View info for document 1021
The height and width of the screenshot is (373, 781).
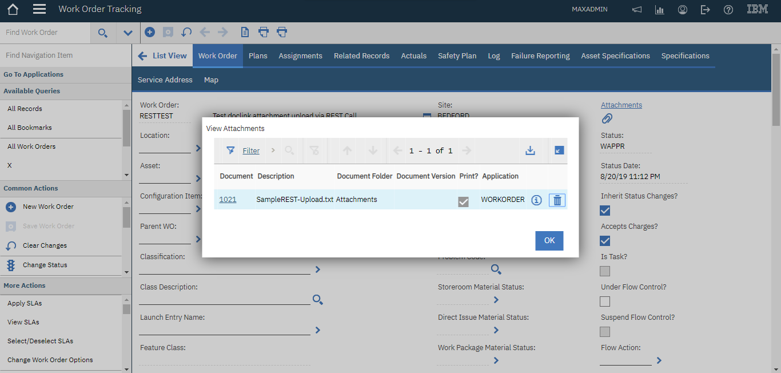(536, 200)
